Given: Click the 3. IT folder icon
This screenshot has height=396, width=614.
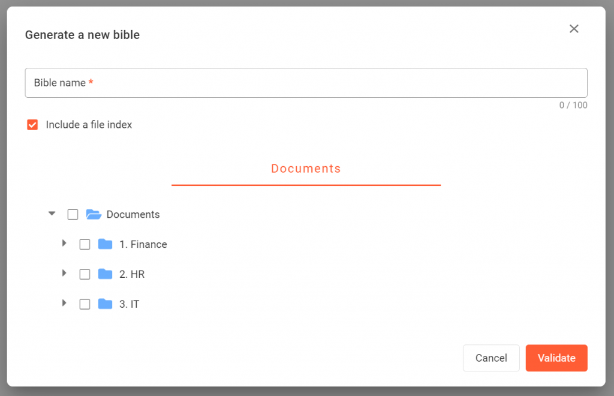Looking at the screenshot, I should pyautogui.click(x=106, y=304).
